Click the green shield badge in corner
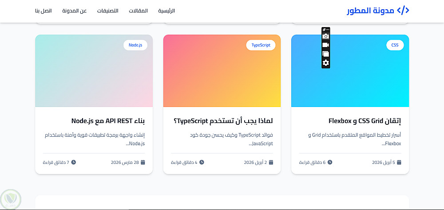 11,199
